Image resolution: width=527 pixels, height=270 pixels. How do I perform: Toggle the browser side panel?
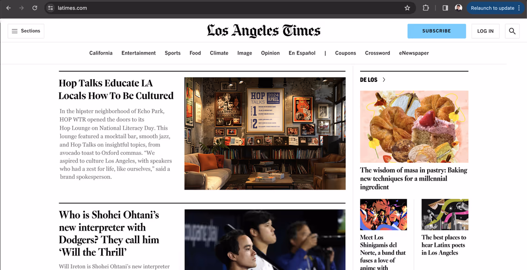445,8
